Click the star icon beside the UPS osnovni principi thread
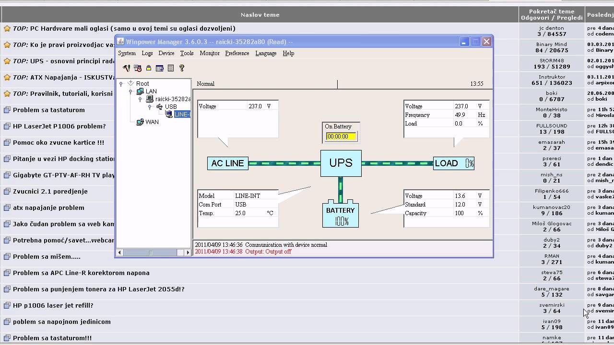This screenshot has width=614, height=345. [x=7, y=61]
